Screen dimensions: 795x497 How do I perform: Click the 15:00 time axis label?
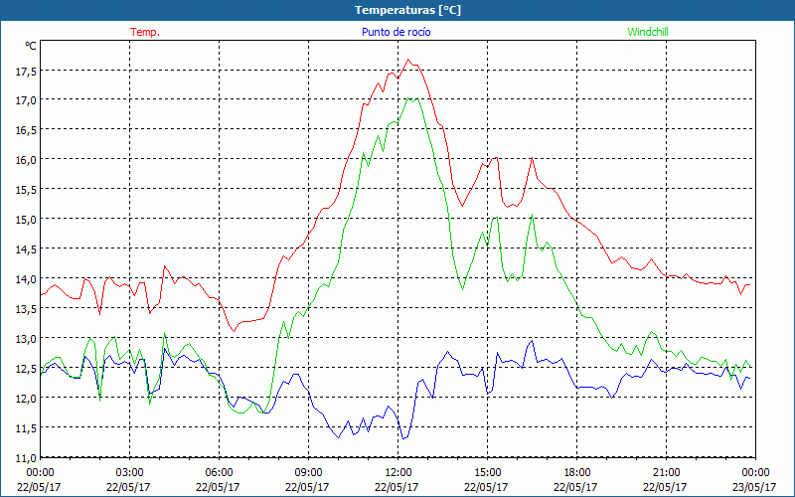[x=487, y=473]
